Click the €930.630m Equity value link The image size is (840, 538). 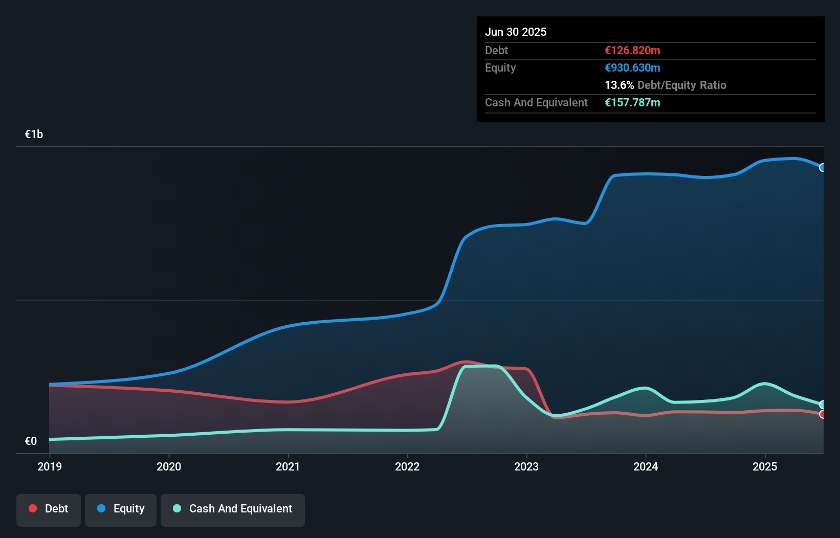pos(632,68)
